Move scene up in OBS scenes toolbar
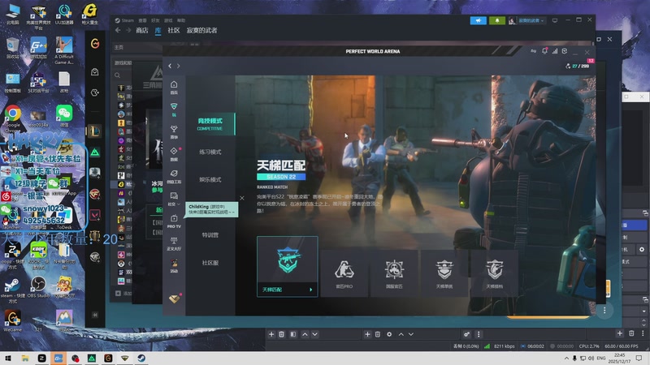Image resolution: width=650 pixels, height=365 pixels. (305, 334)
